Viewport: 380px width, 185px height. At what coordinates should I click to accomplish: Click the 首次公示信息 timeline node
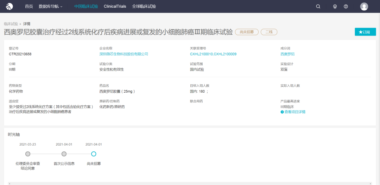(x=64, y=154)
